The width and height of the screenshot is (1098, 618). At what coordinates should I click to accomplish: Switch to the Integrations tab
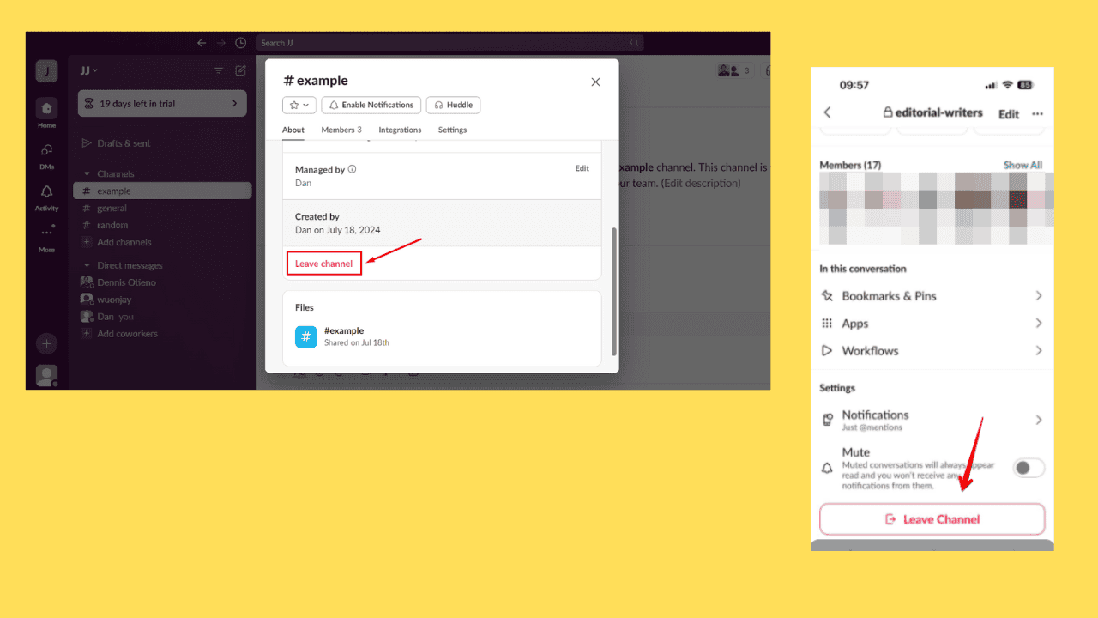[x=400, y=130]
